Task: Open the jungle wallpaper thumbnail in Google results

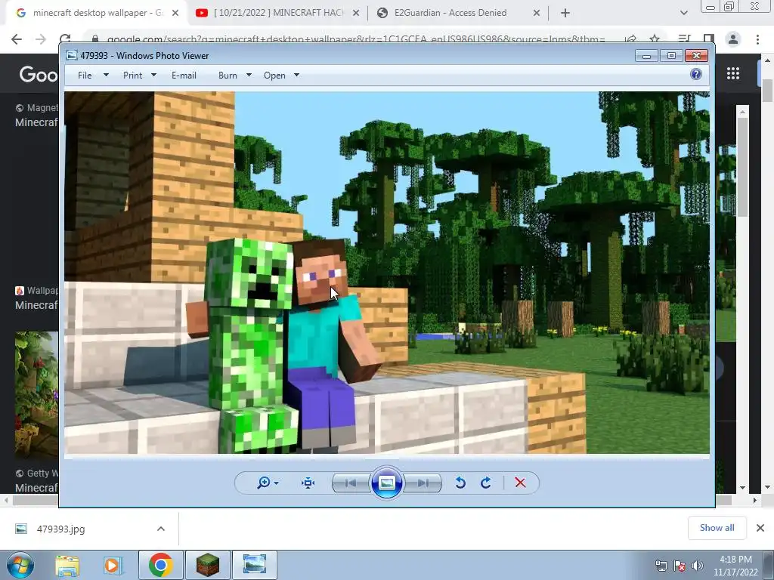Action: click(36, 394)
